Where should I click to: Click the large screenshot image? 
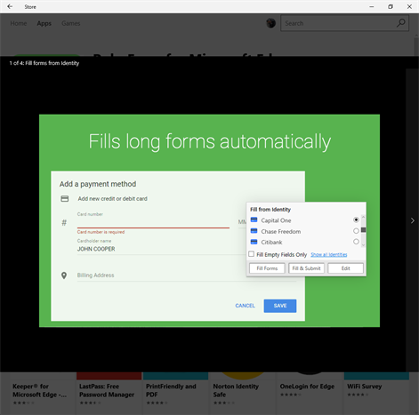point(209,220)
